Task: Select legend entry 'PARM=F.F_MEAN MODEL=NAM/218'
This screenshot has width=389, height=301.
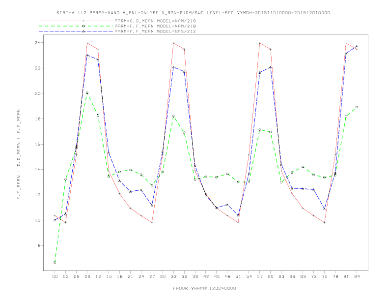Action: 155,26
